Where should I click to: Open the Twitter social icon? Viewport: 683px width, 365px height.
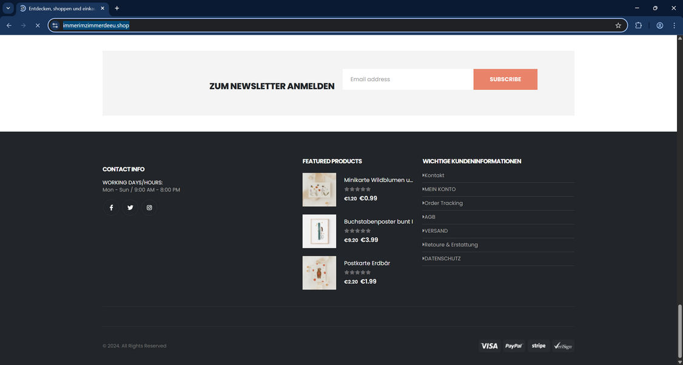[x=130, y=208]
